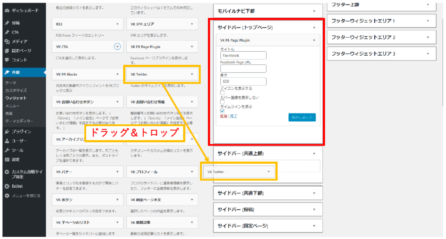Image resolution: width=446 pixels, height=239 pixels.
Task: Expand the RSS widget arrow
Action: click(x=118, y=24)
